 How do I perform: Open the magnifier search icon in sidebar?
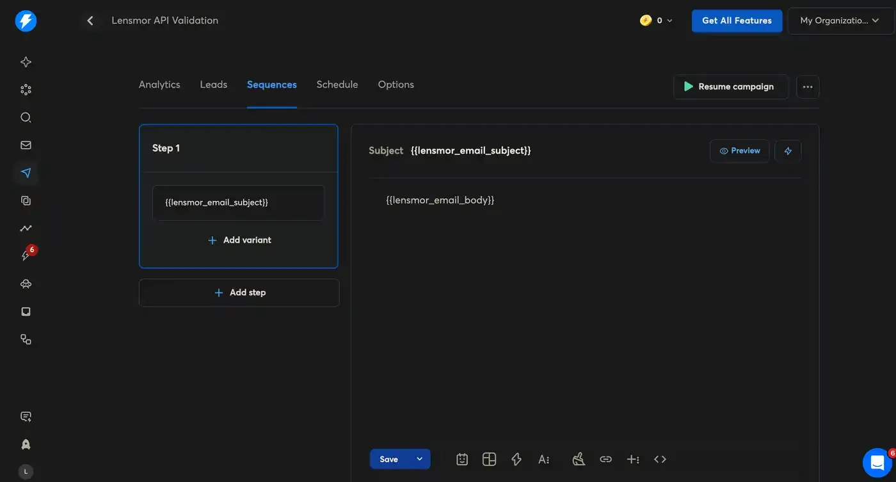pyautogui.click(x=26, y=117)
